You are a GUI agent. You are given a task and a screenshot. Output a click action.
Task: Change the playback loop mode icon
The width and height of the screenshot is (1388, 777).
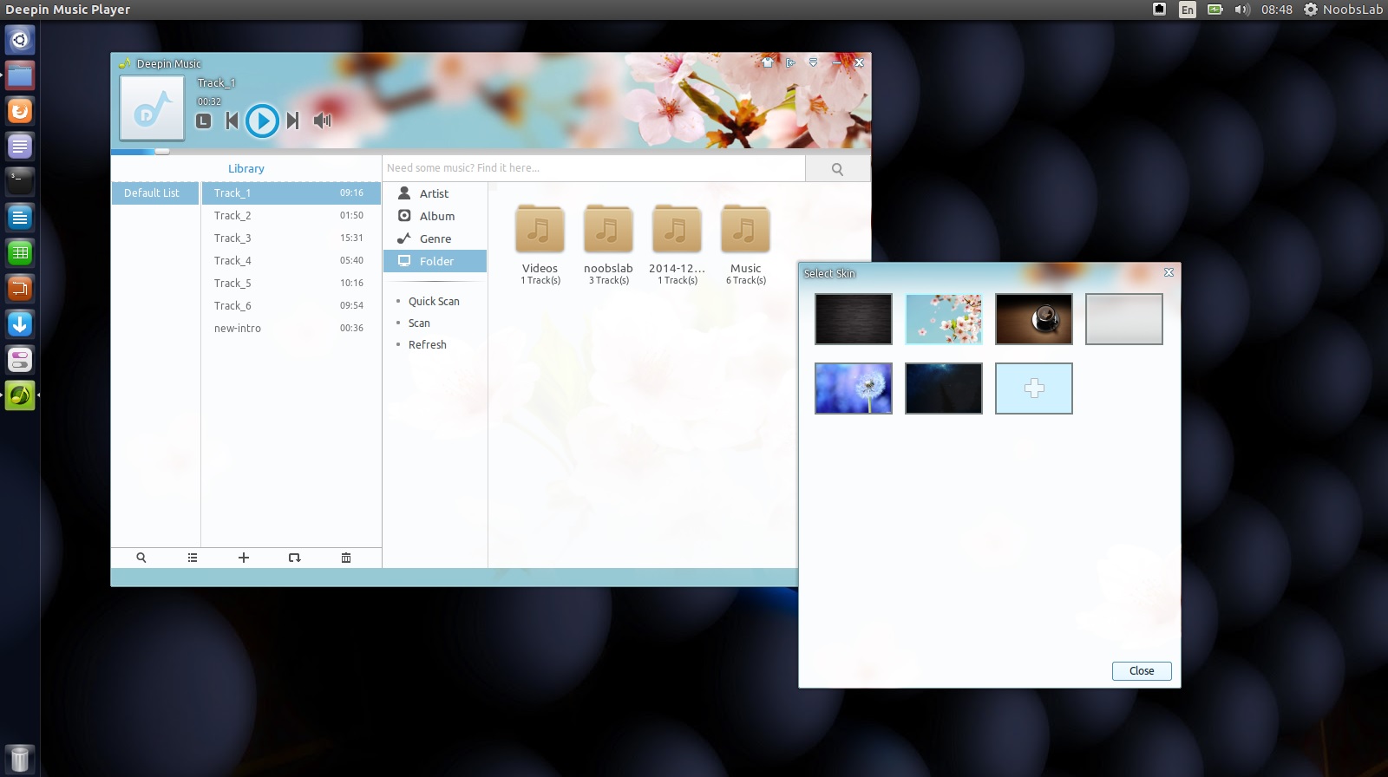pyautogui.click(x=295, y=558)
